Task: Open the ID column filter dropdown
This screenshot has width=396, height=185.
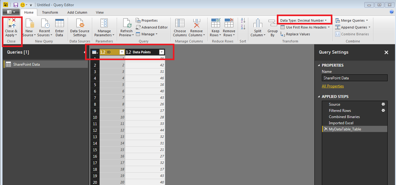Action: (x=122, y=52)
